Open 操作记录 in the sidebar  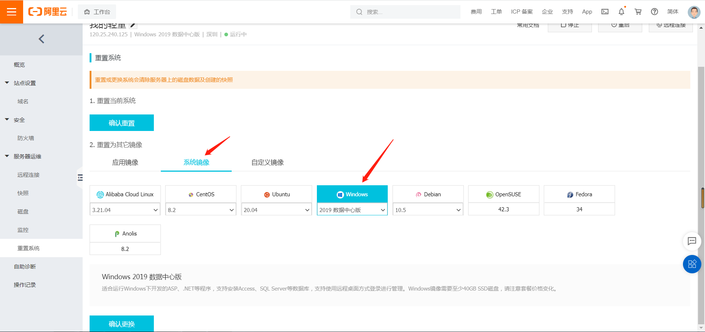pos(25,285)
